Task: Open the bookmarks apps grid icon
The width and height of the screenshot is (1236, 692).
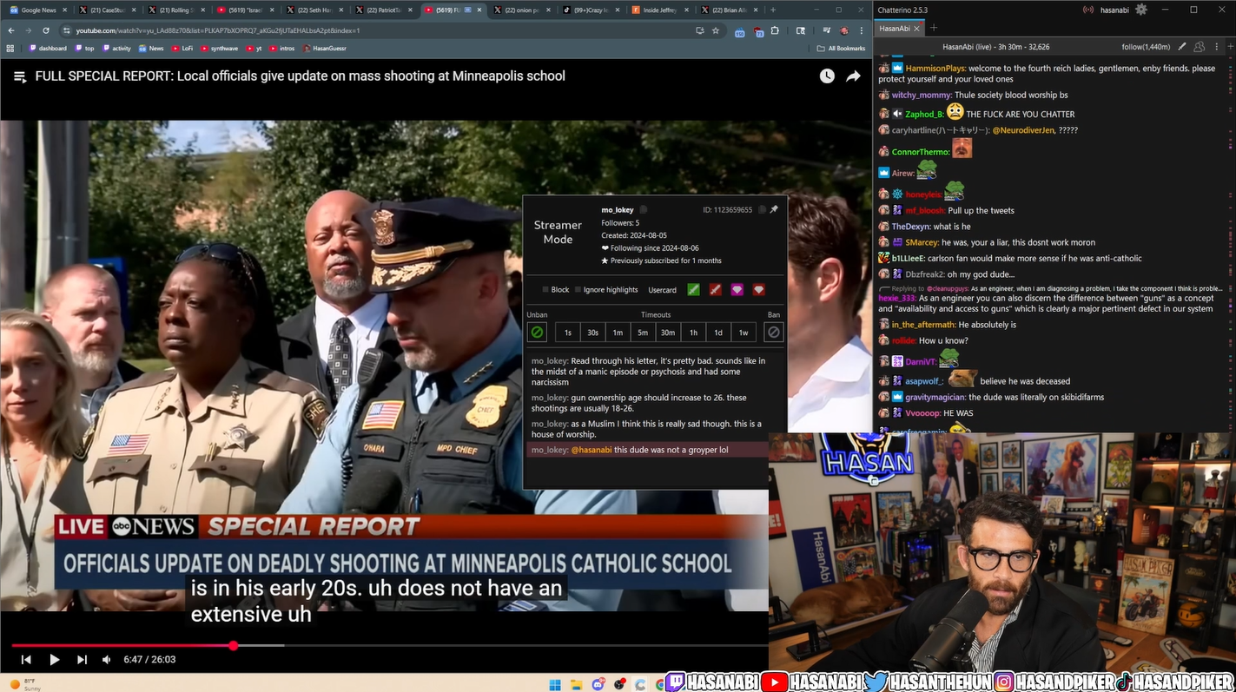Action: [10, 49]
